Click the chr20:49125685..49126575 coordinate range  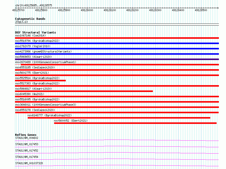point(34,6)
